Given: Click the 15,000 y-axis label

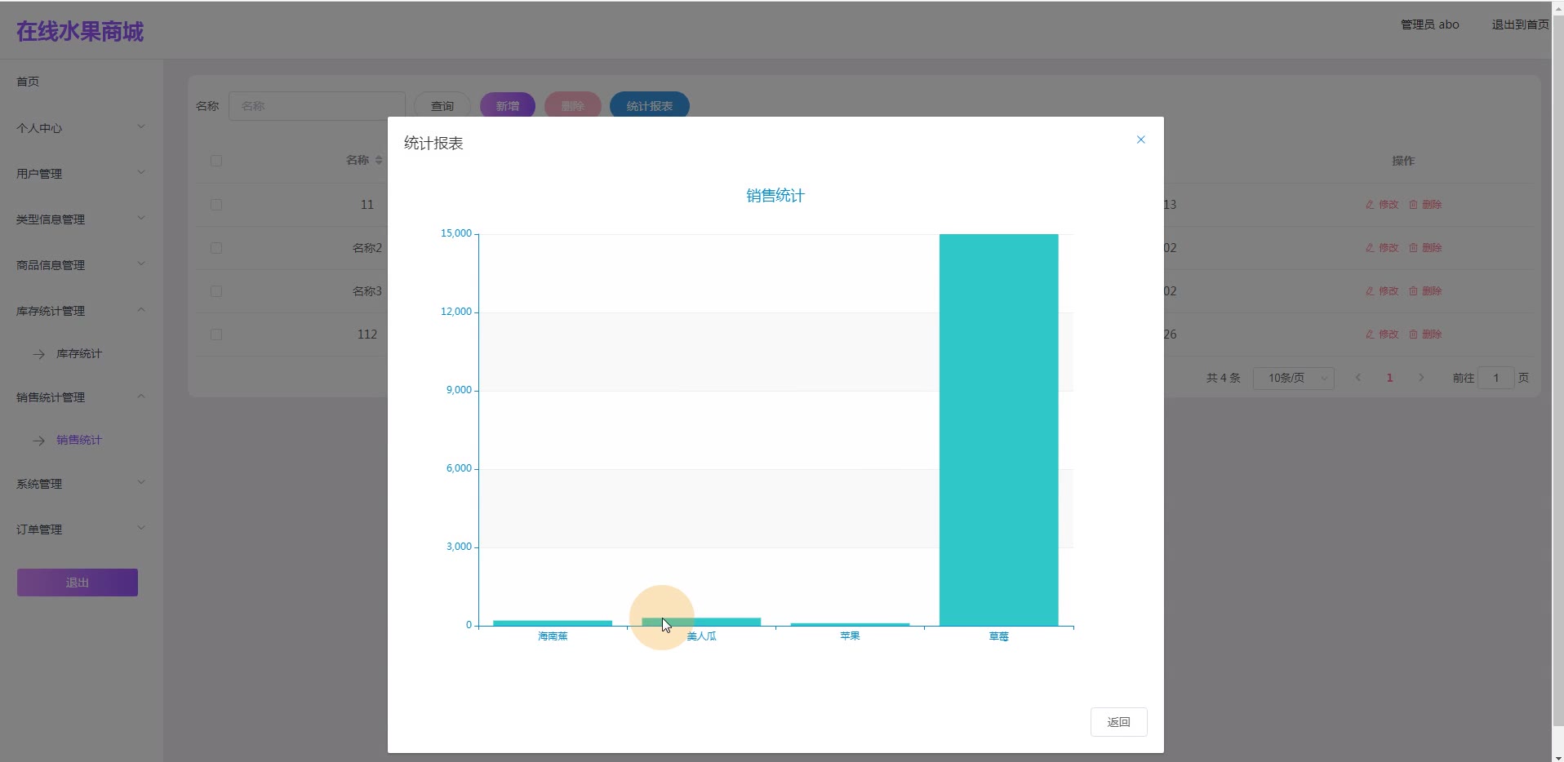Looking at the screenshot, I should (x=456, y=233).
